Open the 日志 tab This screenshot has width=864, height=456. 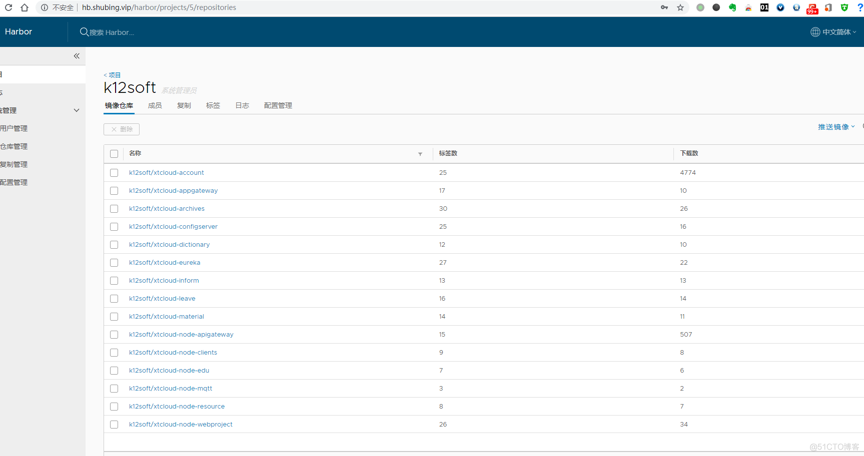242,105
